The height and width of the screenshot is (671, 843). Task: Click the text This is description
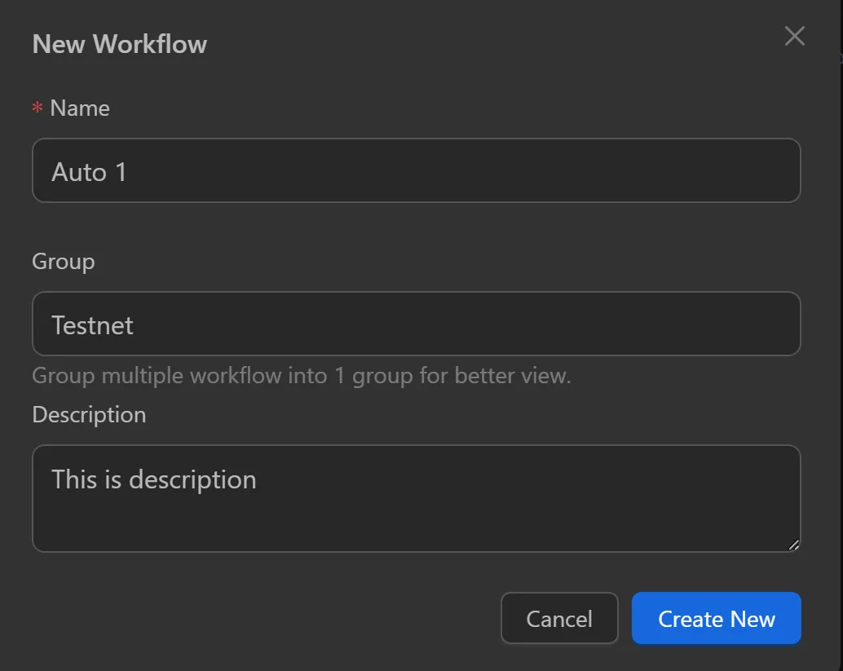point(153,479)
